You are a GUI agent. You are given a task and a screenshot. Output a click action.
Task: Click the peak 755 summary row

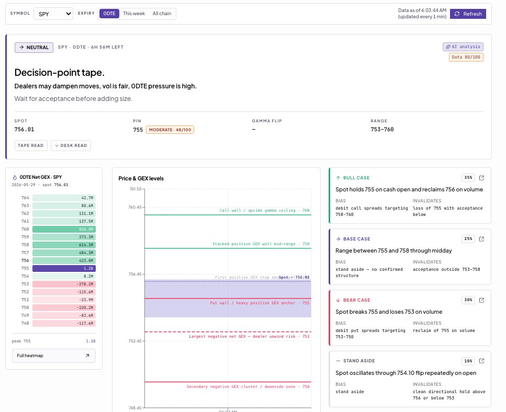coord(53,341)
